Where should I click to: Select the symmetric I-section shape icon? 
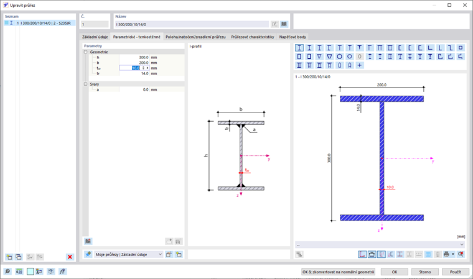pos(299,48)
